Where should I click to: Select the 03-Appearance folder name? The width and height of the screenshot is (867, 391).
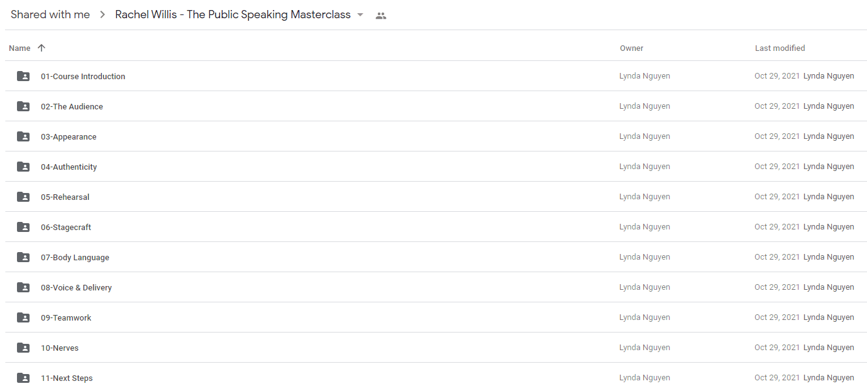[x=69, y=137]
